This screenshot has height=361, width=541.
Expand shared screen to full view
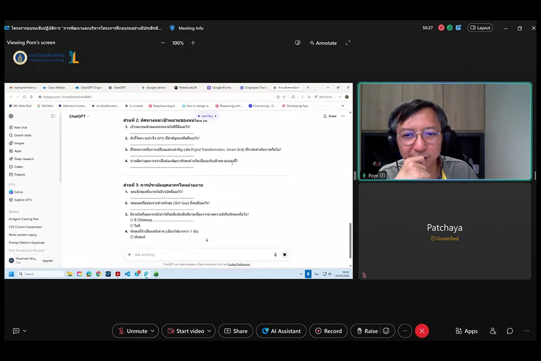[x=348, y=43]
